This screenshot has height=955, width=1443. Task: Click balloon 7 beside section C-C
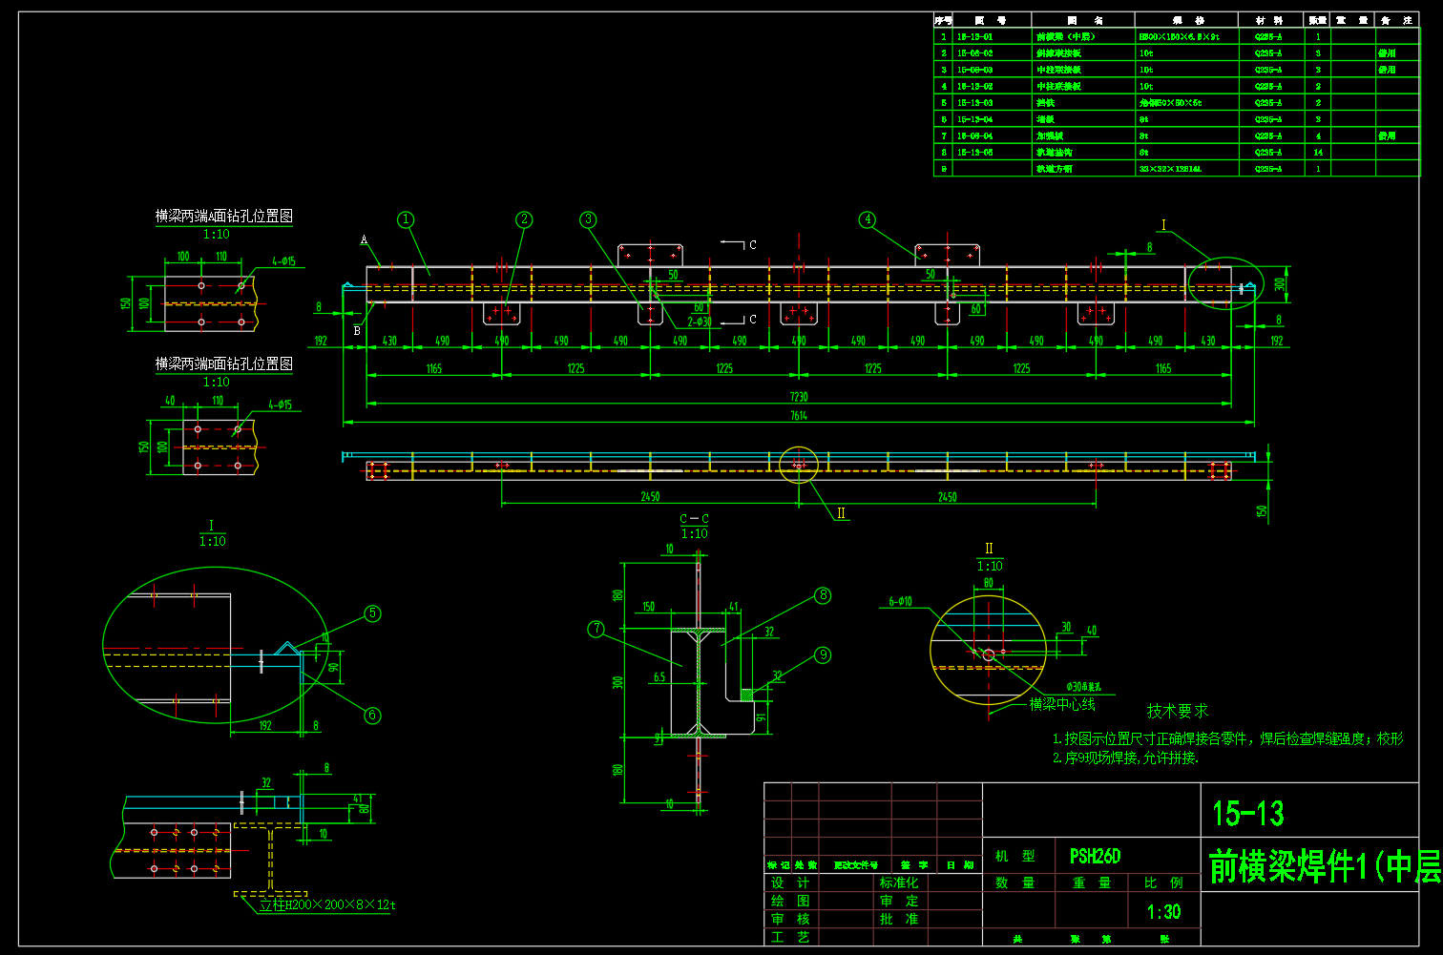596,629
